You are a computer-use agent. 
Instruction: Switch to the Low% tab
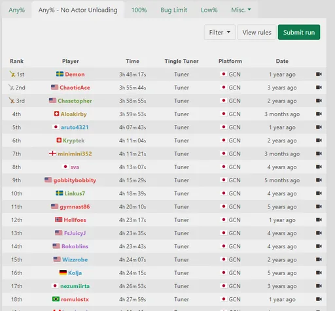209,10
